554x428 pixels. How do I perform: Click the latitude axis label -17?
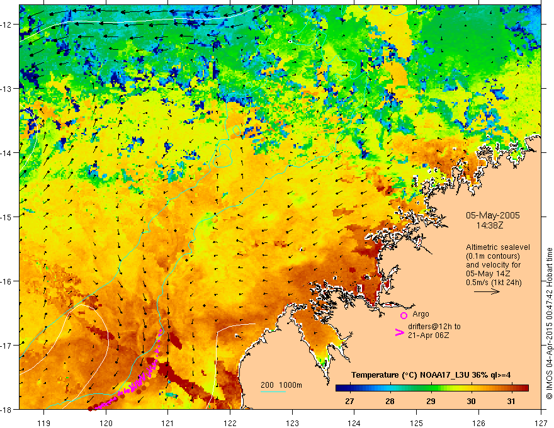[6, 345]
